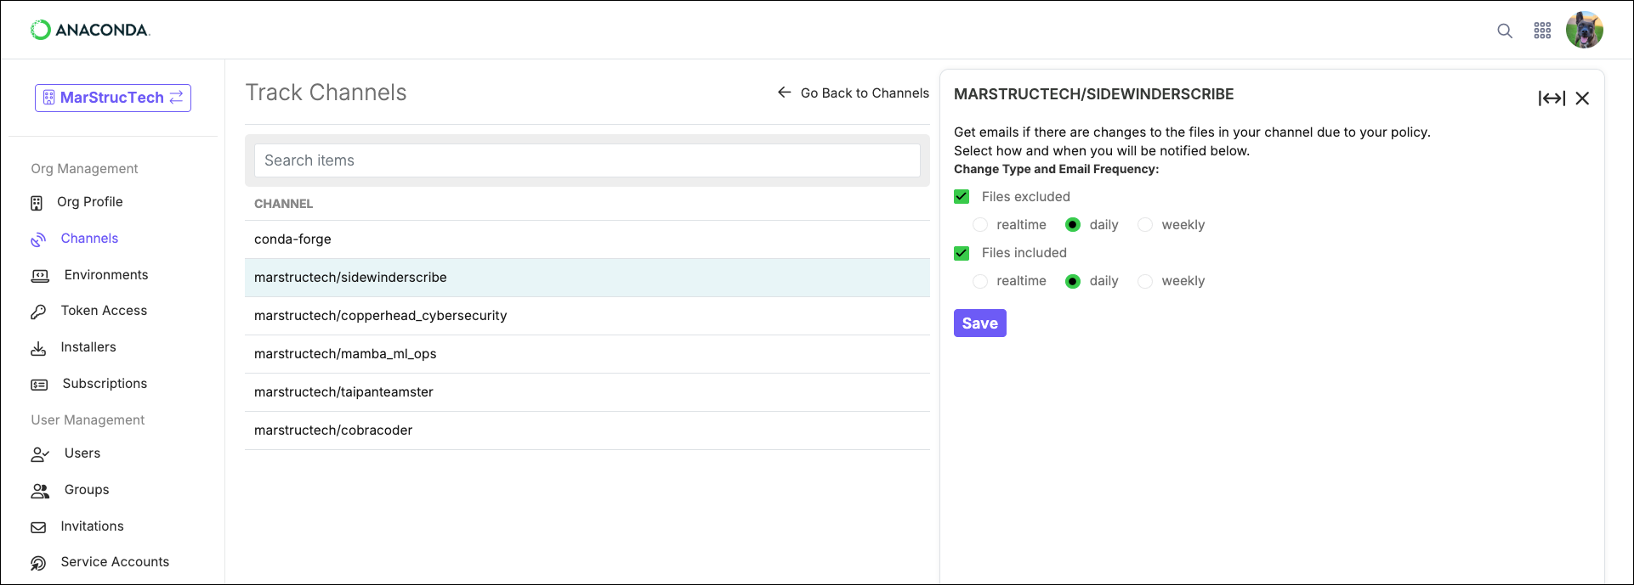The height and width of the screenshot is (585, 1634).
Task: Select weekly for Files included
Action: pos(1145,281)
